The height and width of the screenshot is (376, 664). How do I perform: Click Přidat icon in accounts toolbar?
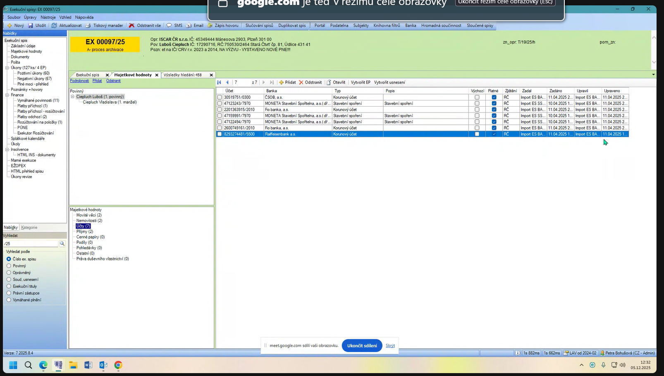coord(282,83)
